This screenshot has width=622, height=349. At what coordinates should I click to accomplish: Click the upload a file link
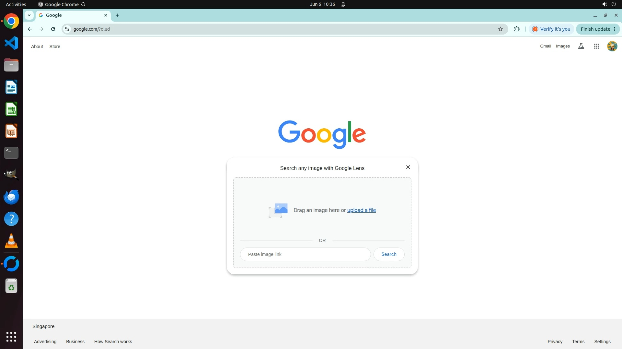tap(362, 210)
